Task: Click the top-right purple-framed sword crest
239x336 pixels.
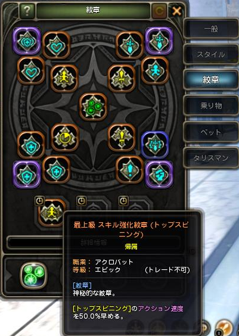Action: click(x=159, y=41)
